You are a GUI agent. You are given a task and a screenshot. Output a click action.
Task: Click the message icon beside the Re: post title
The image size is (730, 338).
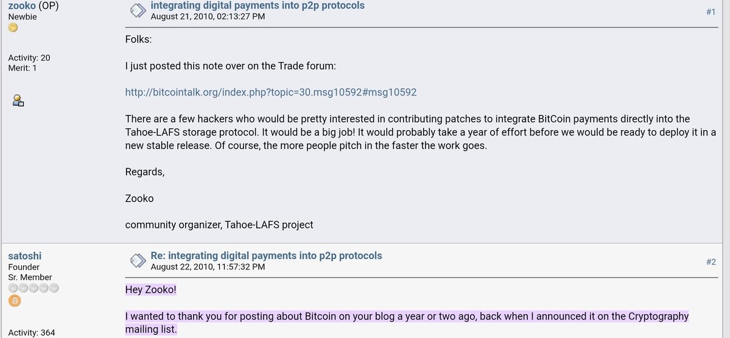point(138,260)
